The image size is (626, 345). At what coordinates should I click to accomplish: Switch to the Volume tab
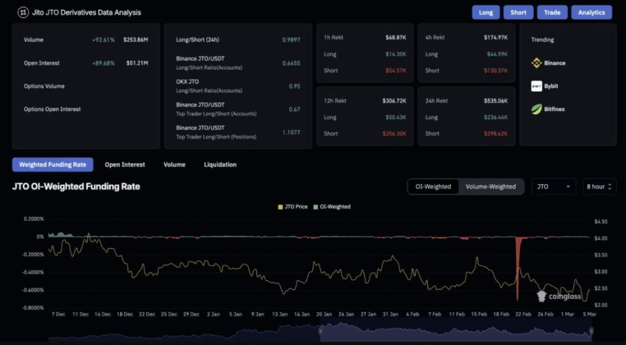[x=174, y=165]
